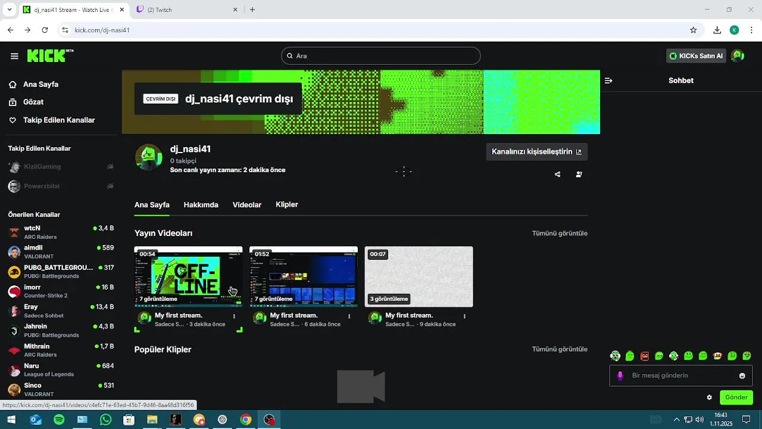762x429 pixels.
Task: Open Outlook from the taskbar
Action: pos(36,419)
